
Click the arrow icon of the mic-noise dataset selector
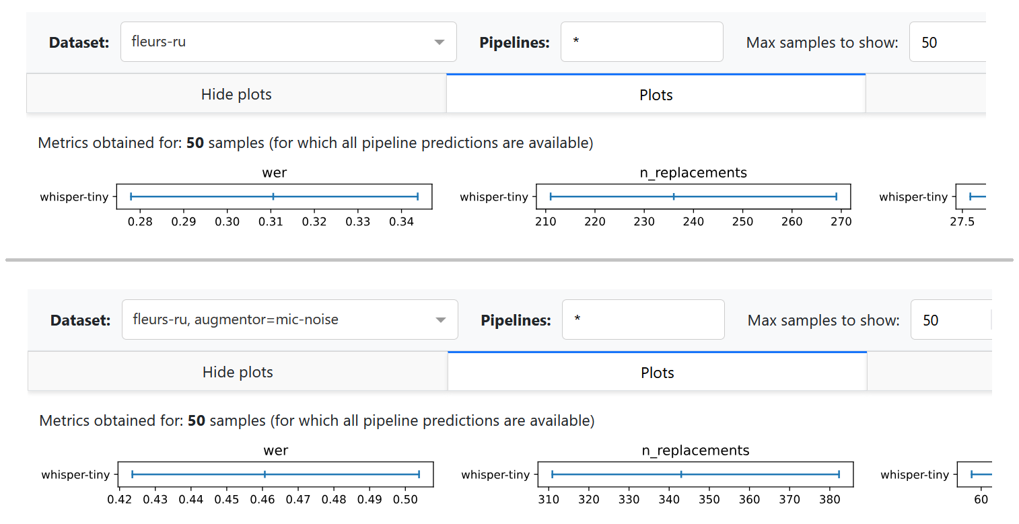pyautogui.click(x=441, y=320)
